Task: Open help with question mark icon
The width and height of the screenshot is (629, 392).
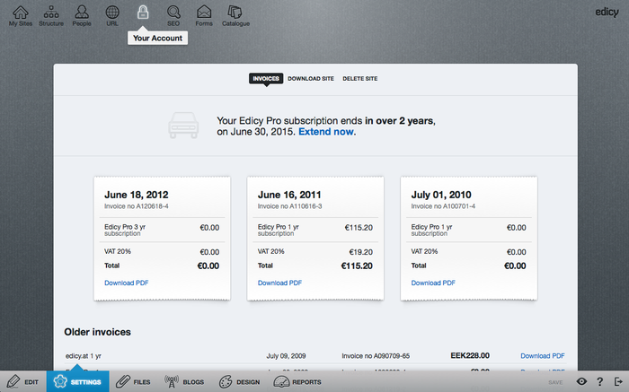Action: coord(599,382)
